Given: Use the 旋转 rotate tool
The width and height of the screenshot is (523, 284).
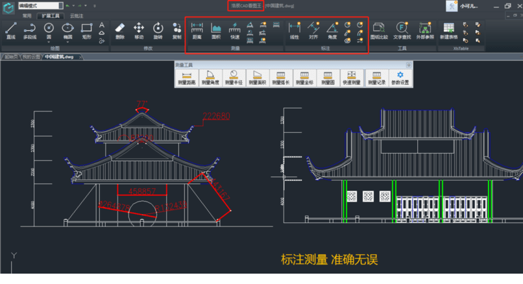Looking at the screenshot, I should tap(158, 30).
